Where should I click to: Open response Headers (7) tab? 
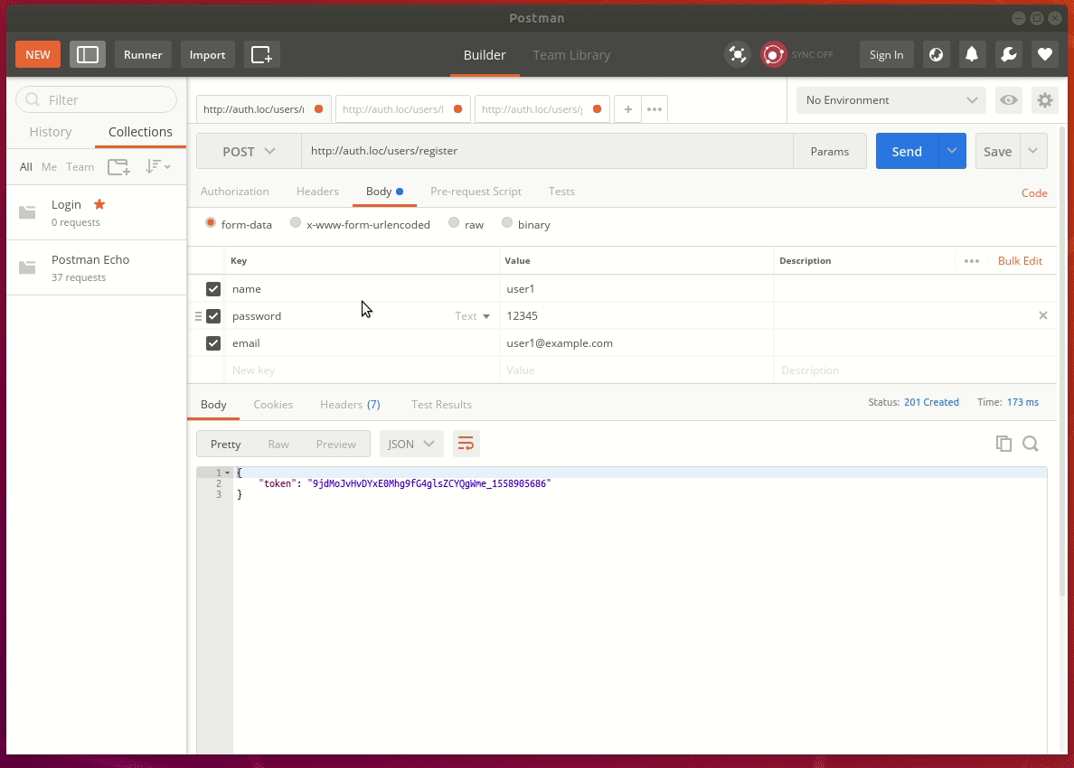[350, 405]
